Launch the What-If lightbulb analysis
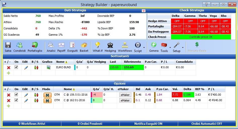The image size is (238, 129). (x=98, y=47)
